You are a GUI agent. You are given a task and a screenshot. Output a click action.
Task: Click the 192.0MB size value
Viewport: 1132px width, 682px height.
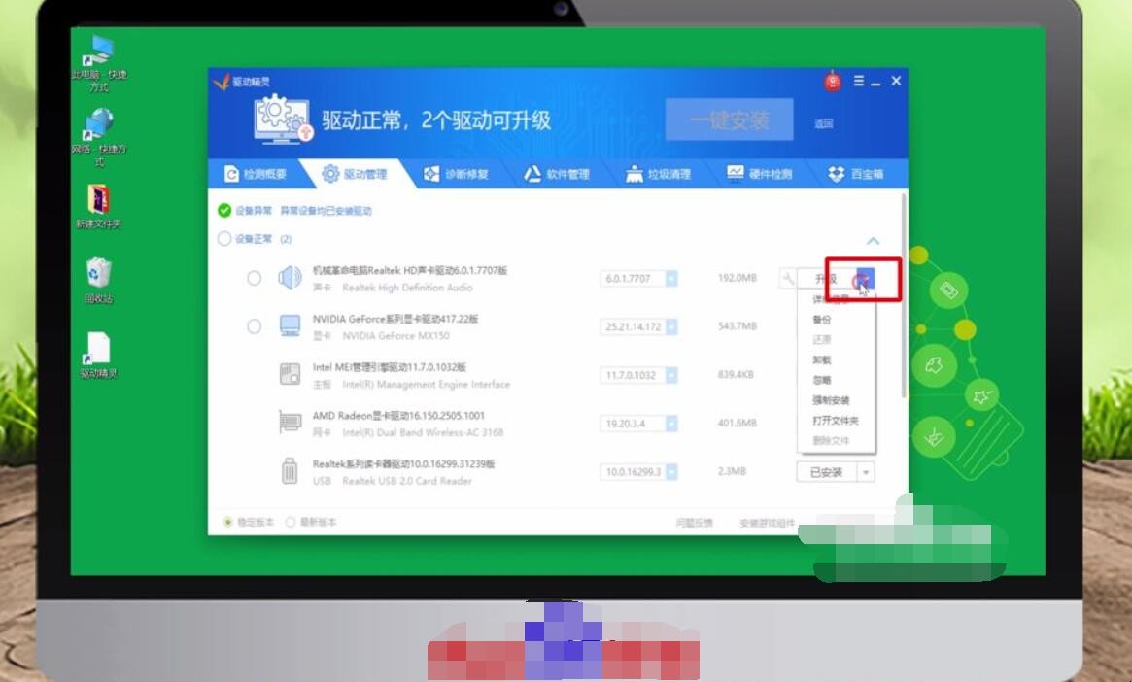pos(738,278)
